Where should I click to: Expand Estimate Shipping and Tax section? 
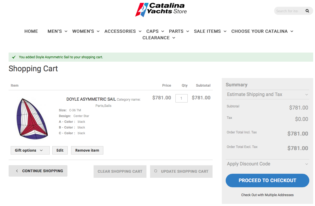267,94
